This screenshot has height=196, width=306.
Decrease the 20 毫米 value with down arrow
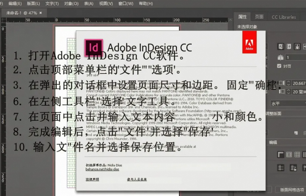tap(289, 93)
